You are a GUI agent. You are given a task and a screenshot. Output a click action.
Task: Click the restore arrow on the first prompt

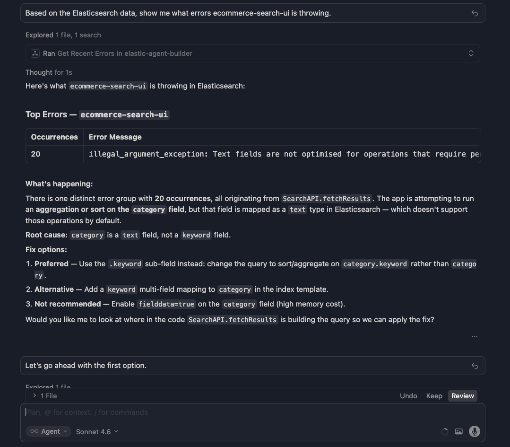pos(475,13)
